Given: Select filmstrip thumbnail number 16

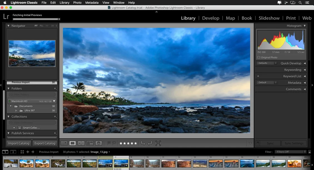Looking at the screenshot, I should (x=247, y=163).
